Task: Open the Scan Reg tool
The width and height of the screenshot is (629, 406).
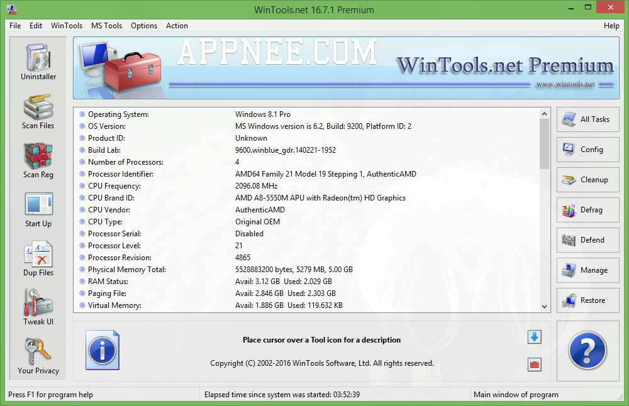Action: click(x=38, y=161)
